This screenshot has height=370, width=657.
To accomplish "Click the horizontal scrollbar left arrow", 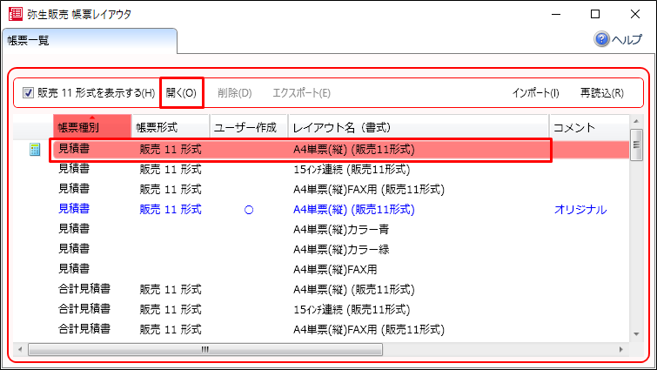I will [x=20, y=349].
